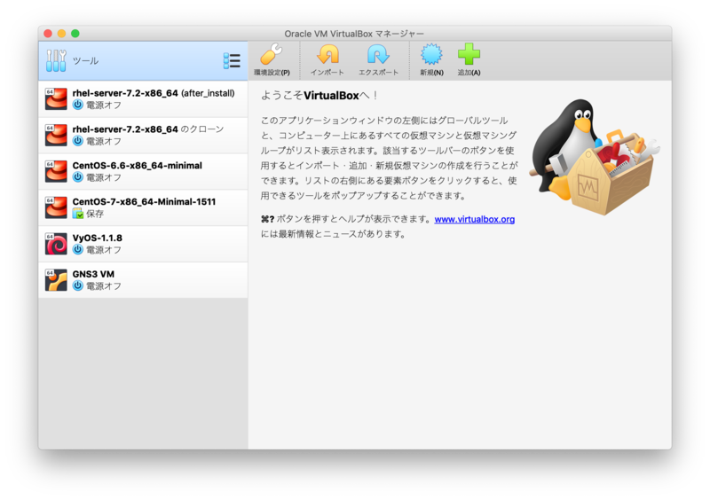Screen dimensions: 710x500
Task: Select rhel-server-7.2-x86_64 のクローン VM
Action: 143,136
